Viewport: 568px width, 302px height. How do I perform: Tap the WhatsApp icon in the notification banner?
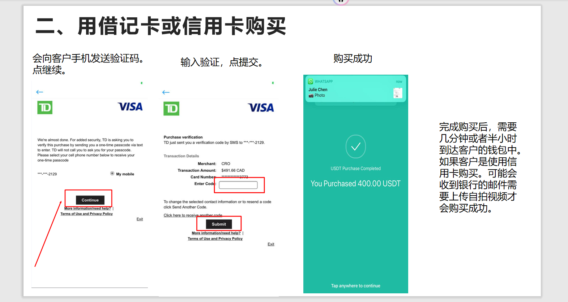[x=311, y=82]
